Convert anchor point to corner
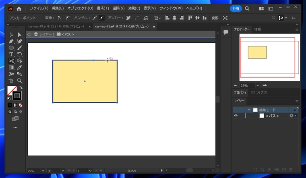 click(60, 18)
